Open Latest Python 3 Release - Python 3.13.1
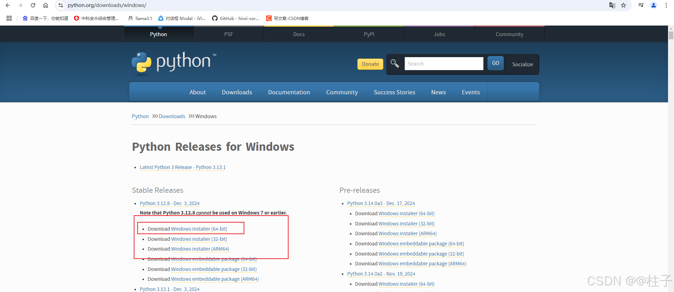The height and width of the screenshot is (292, 674). 183,167
